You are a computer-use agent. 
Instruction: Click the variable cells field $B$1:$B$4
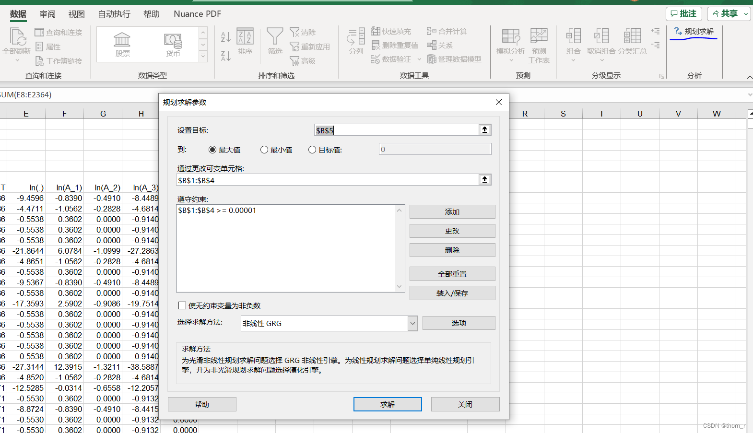click(x=327, y=180)
